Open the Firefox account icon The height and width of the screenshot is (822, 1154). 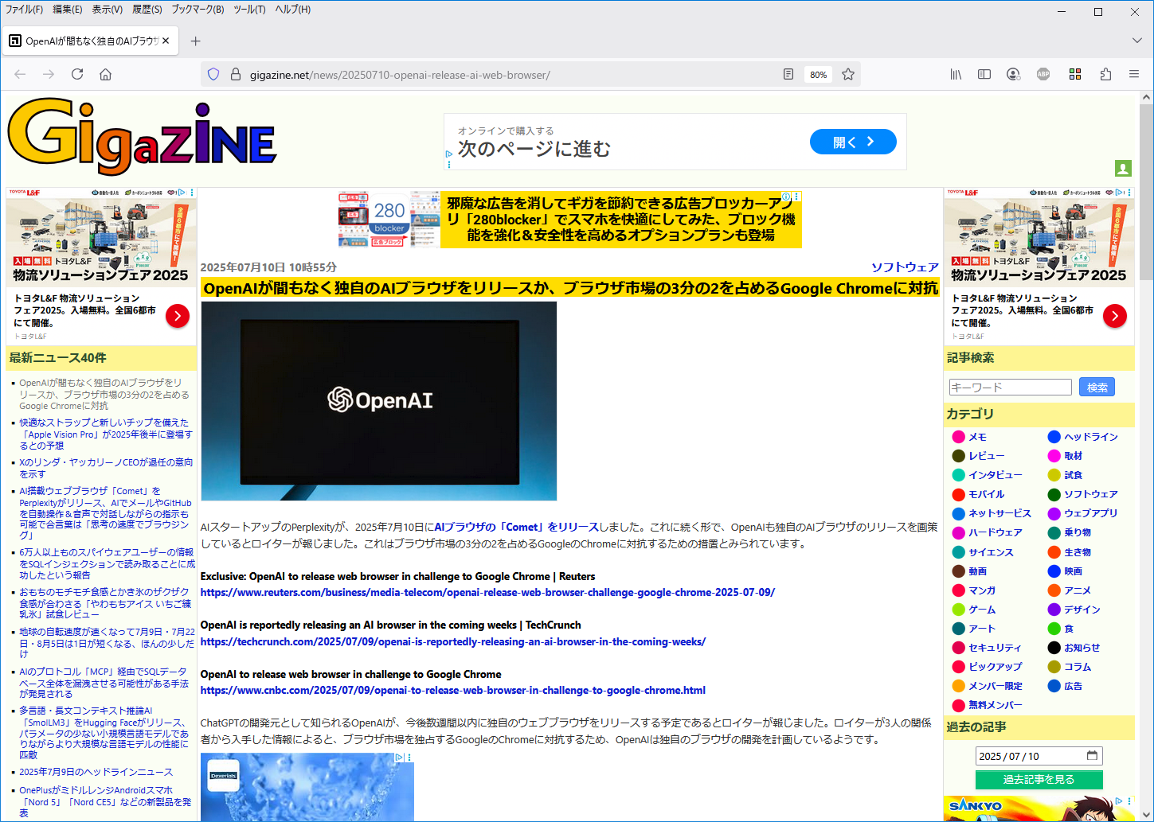[1013, 74]
